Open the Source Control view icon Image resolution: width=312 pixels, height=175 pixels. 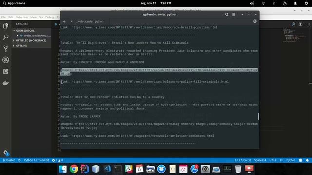(x=6, y=49)
